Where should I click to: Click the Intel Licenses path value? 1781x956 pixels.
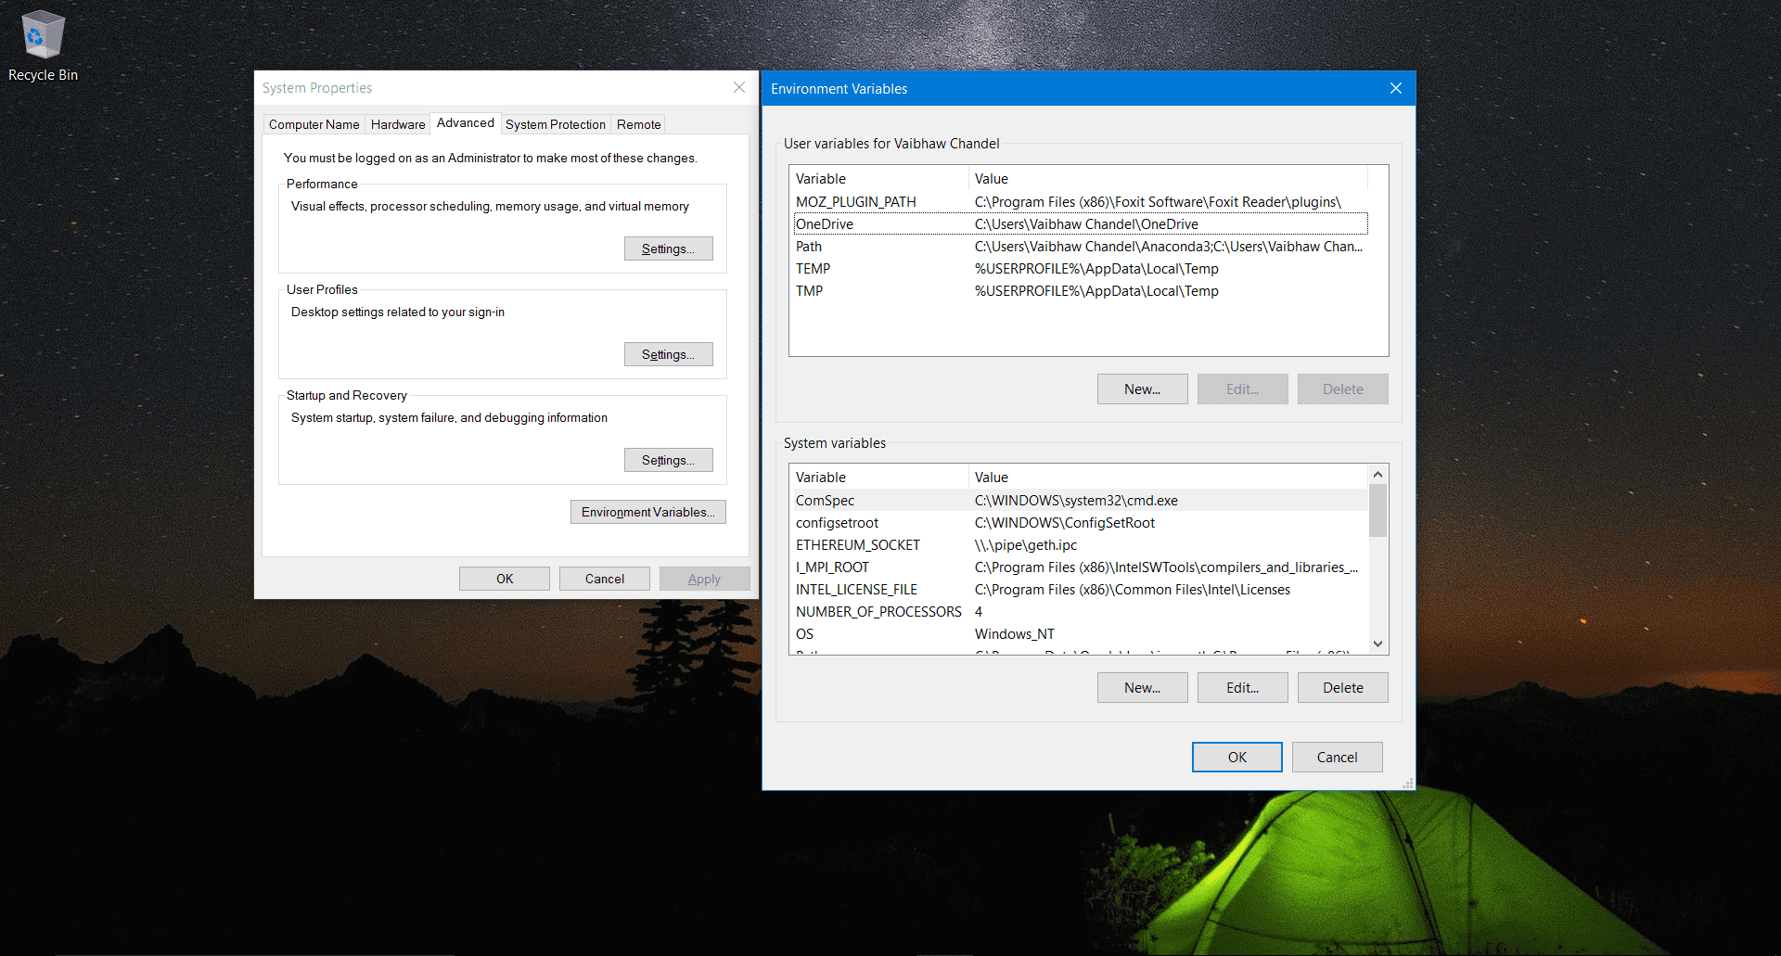coord(1133,590)
